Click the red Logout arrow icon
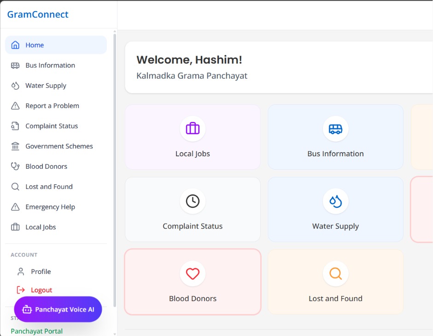This screenshot has height=336, width=433. (x=21, y=290)
